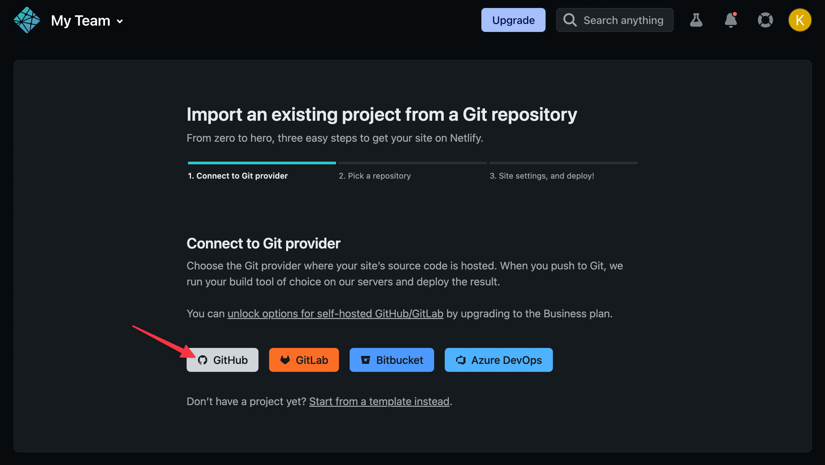Click the GitLab fox icon
Screen dimensions: 825x465
pyautogui.click(x=285, y=360)
